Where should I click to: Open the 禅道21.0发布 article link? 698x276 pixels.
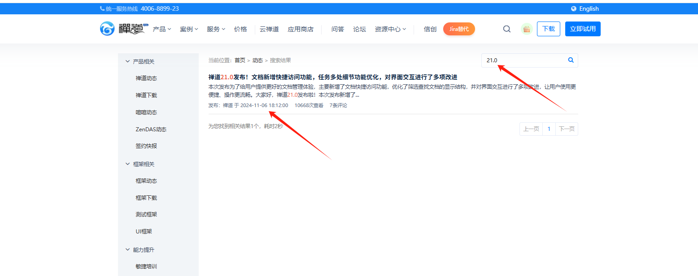click(x=332, y=77)
